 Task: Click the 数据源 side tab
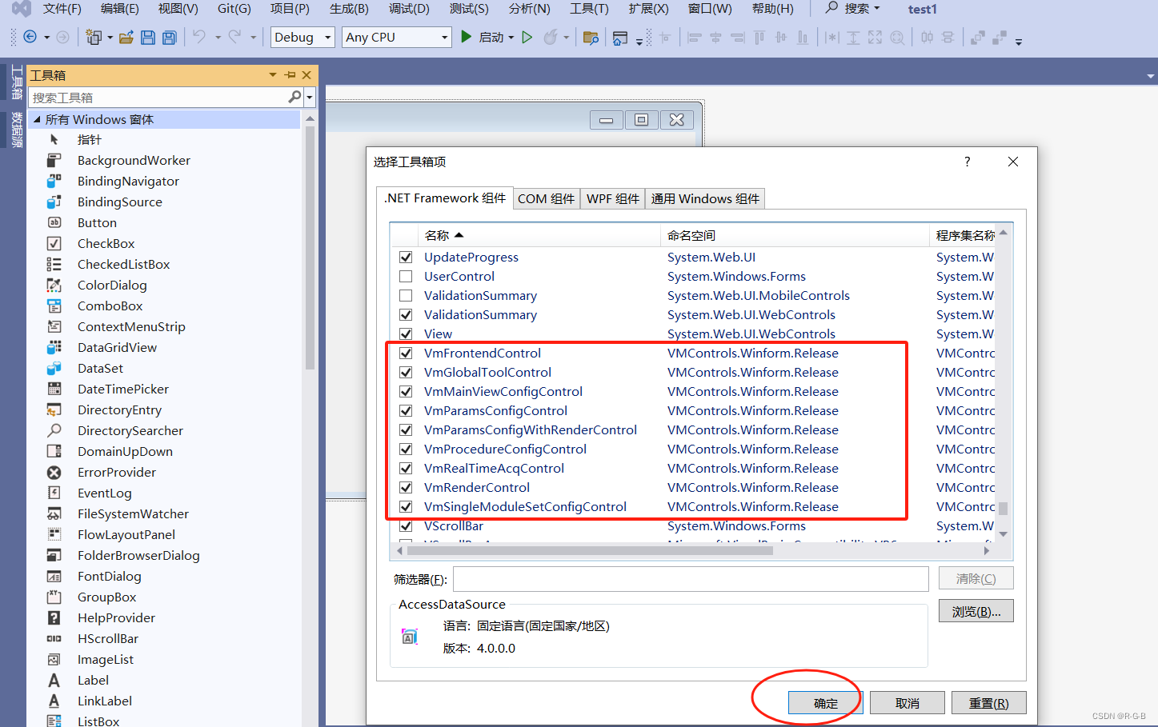coord(16,130)
